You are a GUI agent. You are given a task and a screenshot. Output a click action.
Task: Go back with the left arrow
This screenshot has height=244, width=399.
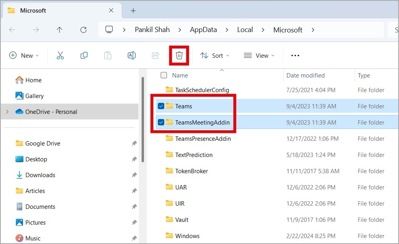(x=12, y=30)
